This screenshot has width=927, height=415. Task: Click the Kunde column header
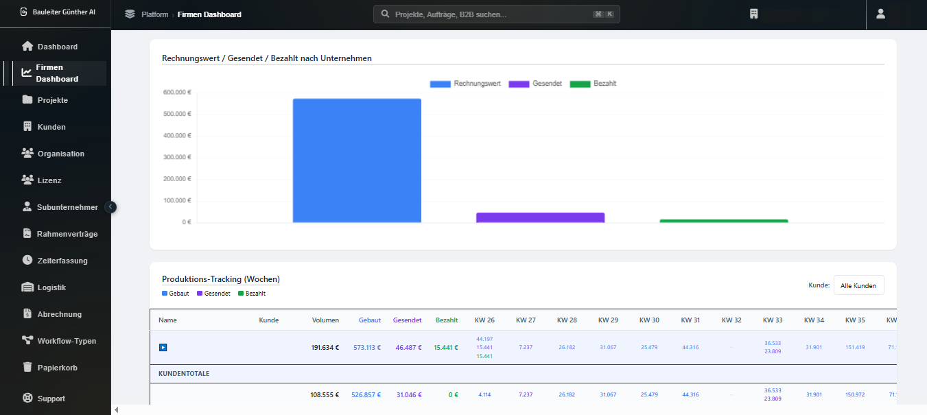[x=268, y=320]
